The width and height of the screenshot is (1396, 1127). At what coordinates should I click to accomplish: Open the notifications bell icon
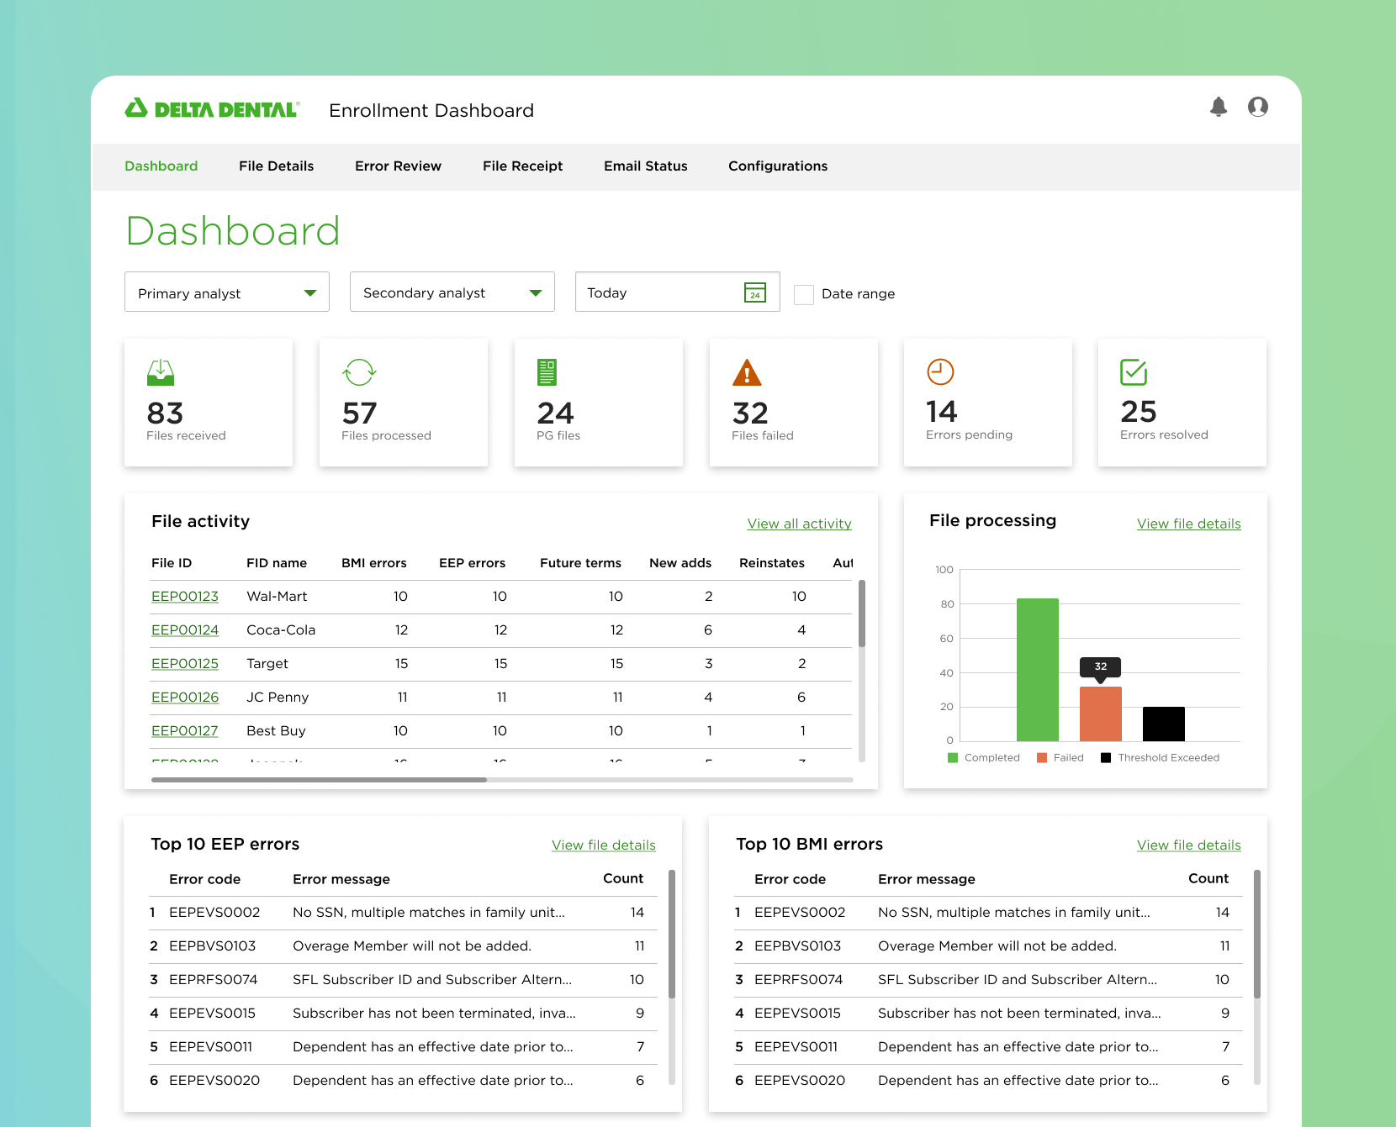(x=1219, y=107)
